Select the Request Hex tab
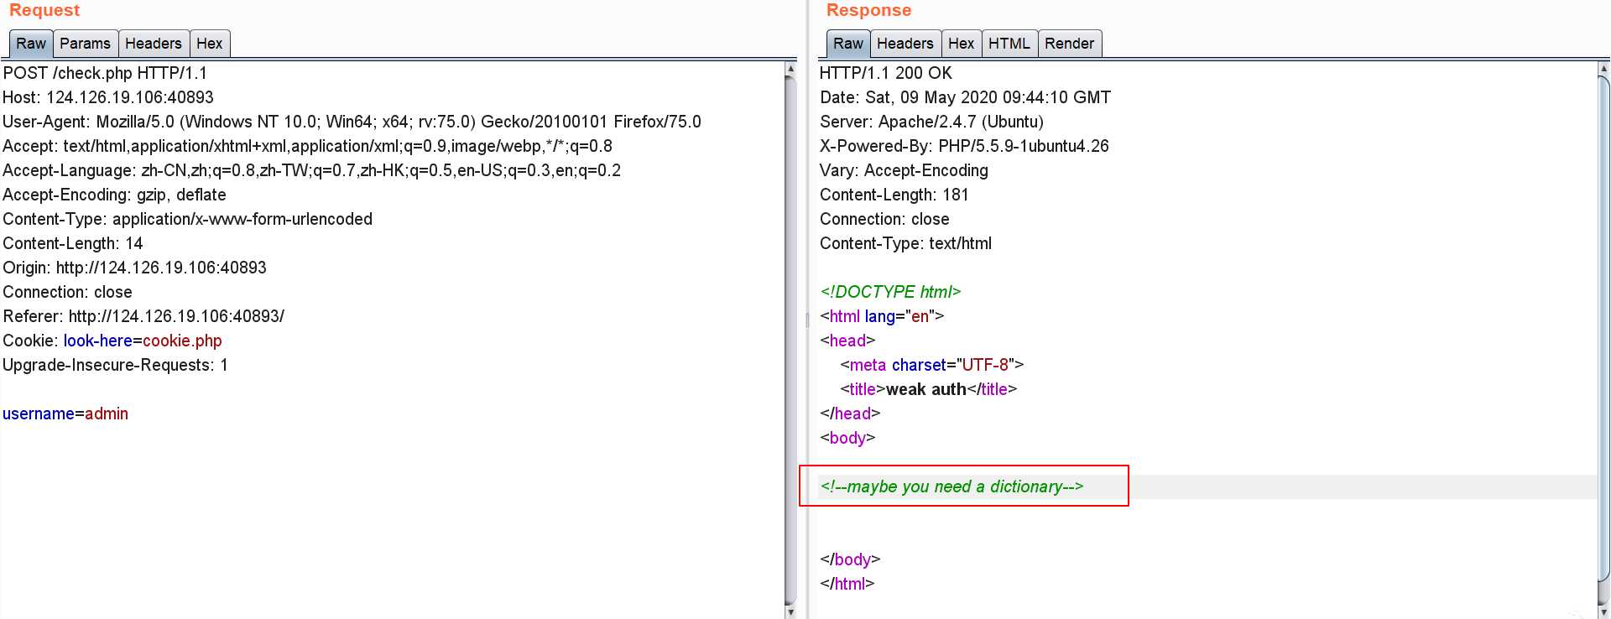The width and height of the screenshot is (1611, 619). (210, 44)
